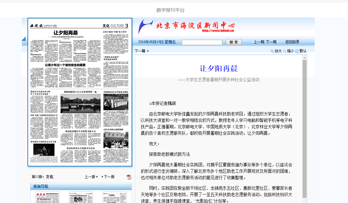Open the http://www.hdonl.cn website link
The width and height of the screenshot is (348, 203).
click(x=218, y=30)
